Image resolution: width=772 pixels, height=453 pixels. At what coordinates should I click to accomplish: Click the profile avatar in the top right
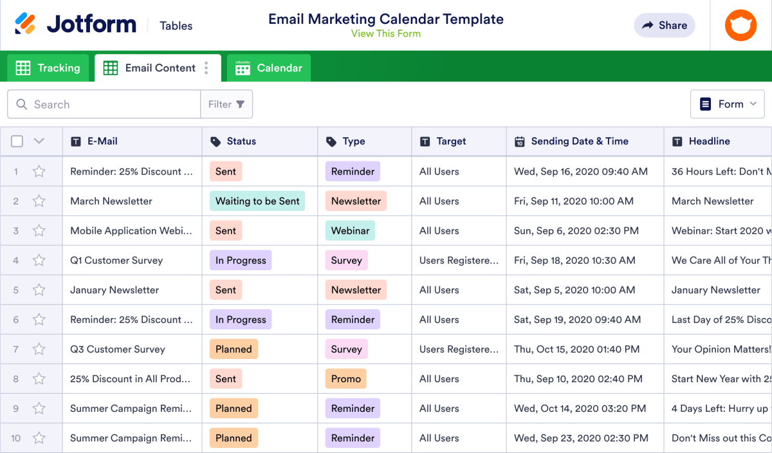[x=740, y=25]
